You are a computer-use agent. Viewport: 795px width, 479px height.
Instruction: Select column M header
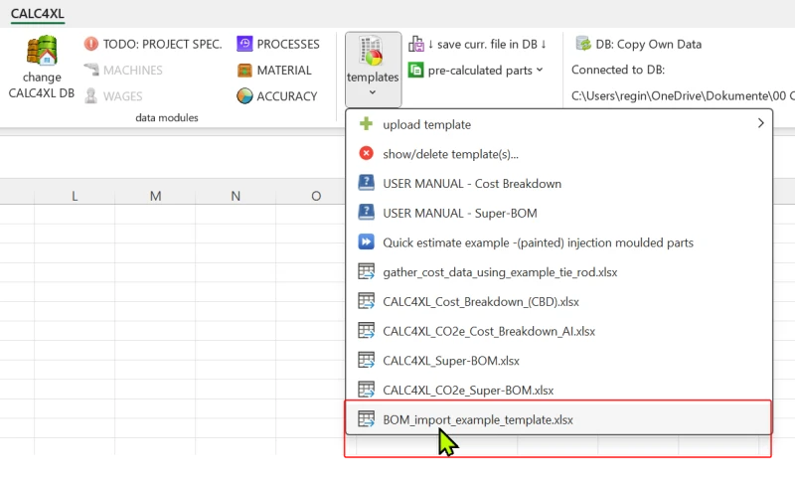pyautogui.click(x=155, y=196)
